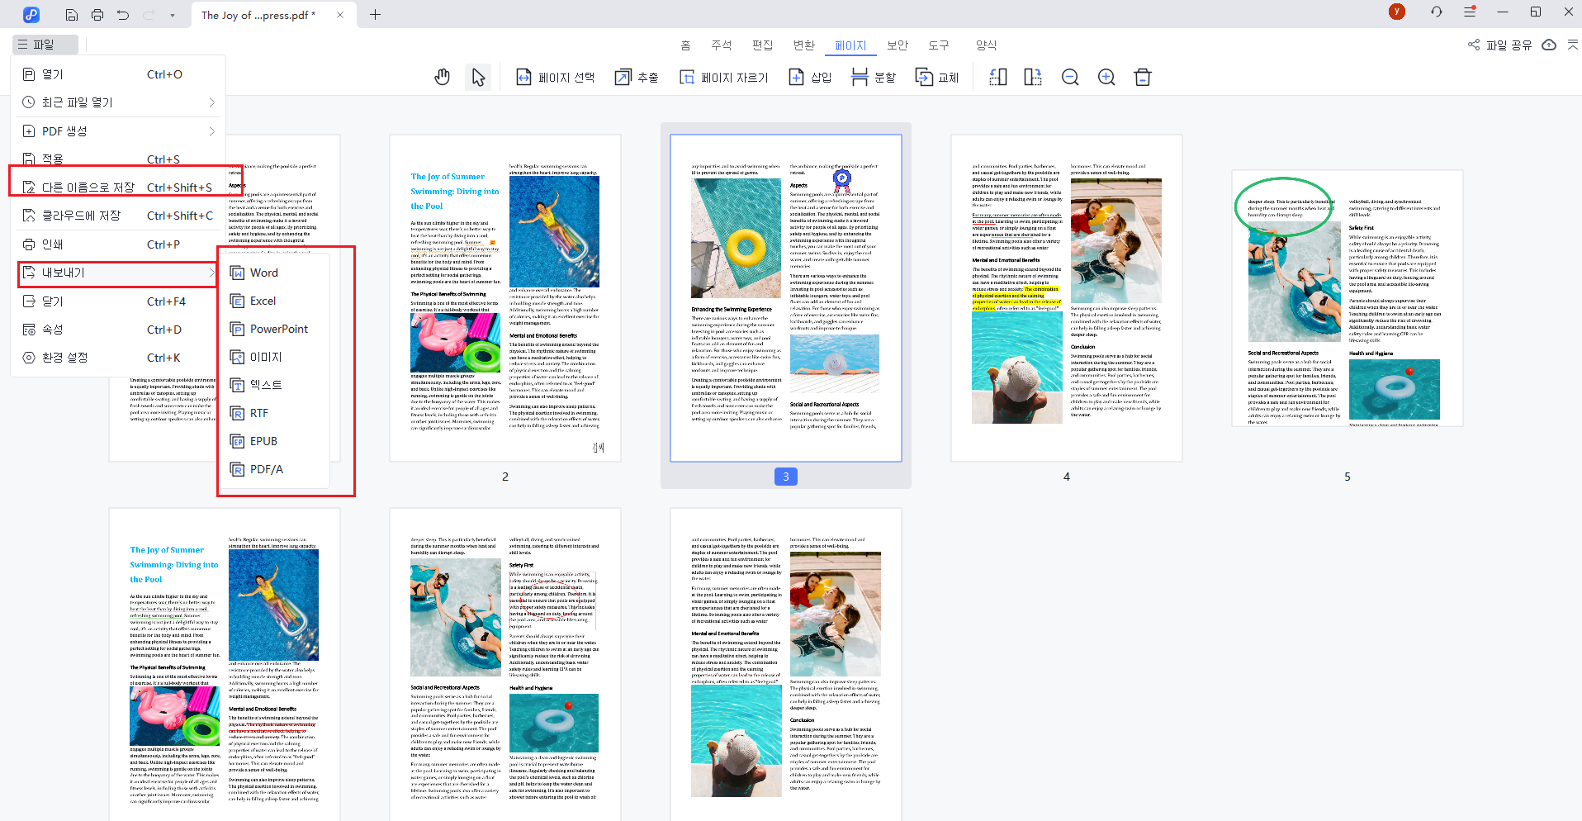
Task: Open the cloud upload icon near 파일 공유
Action: 1548,45
